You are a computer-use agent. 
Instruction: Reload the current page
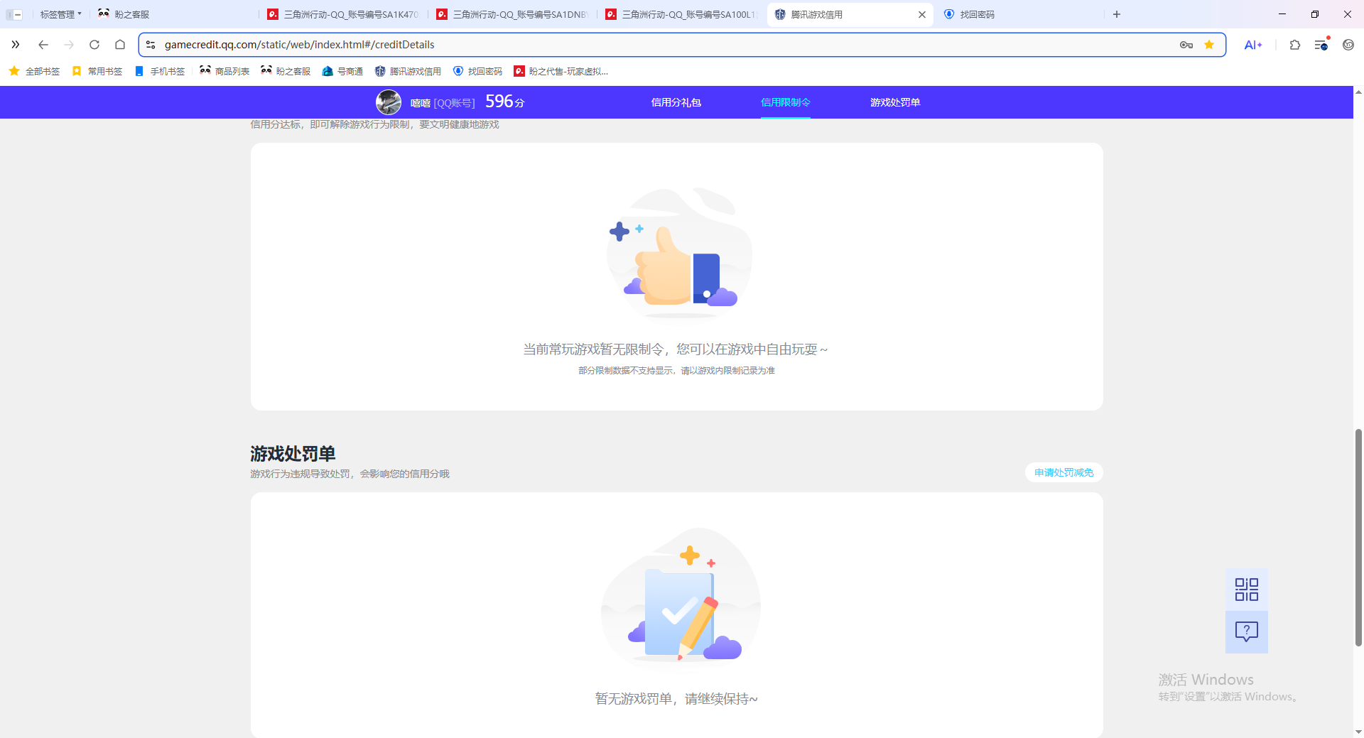click(x=94, y=44)
